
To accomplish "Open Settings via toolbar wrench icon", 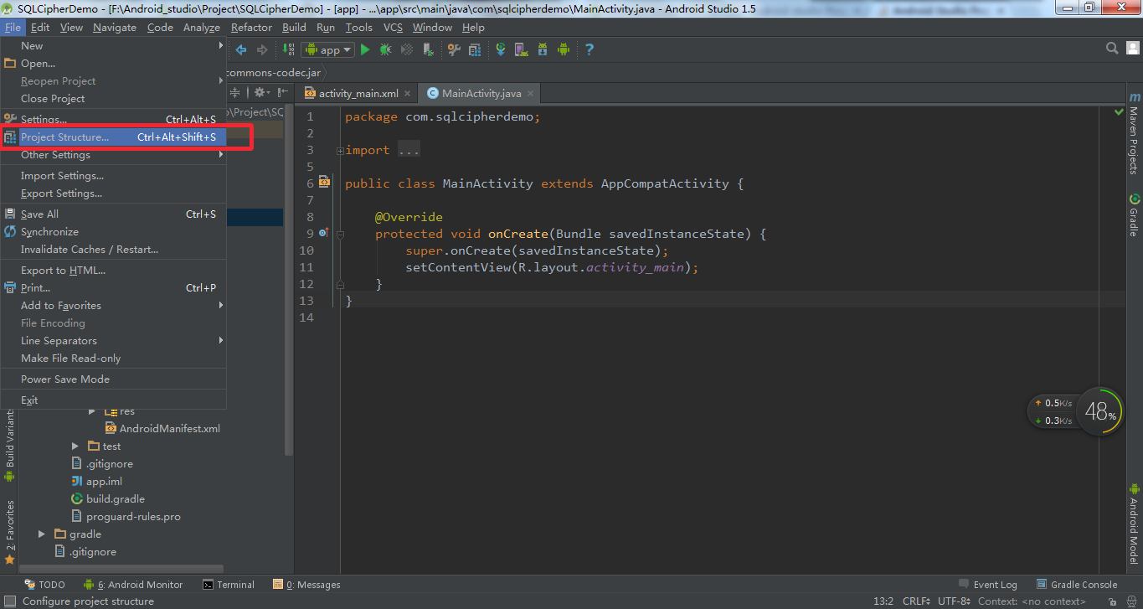I will (x=454, y=49).
